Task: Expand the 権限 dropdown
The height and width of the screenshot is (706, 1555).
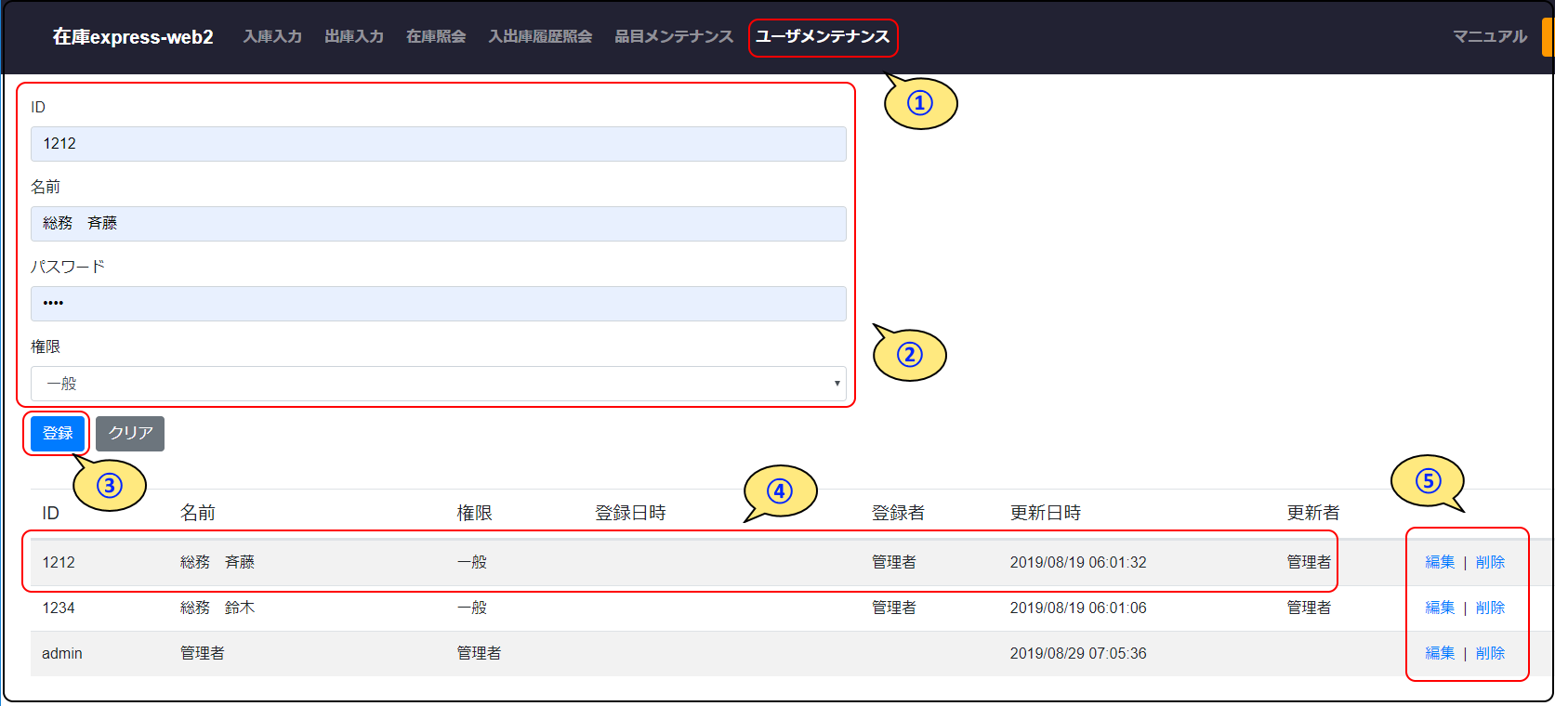Action: tap(438, 384)
